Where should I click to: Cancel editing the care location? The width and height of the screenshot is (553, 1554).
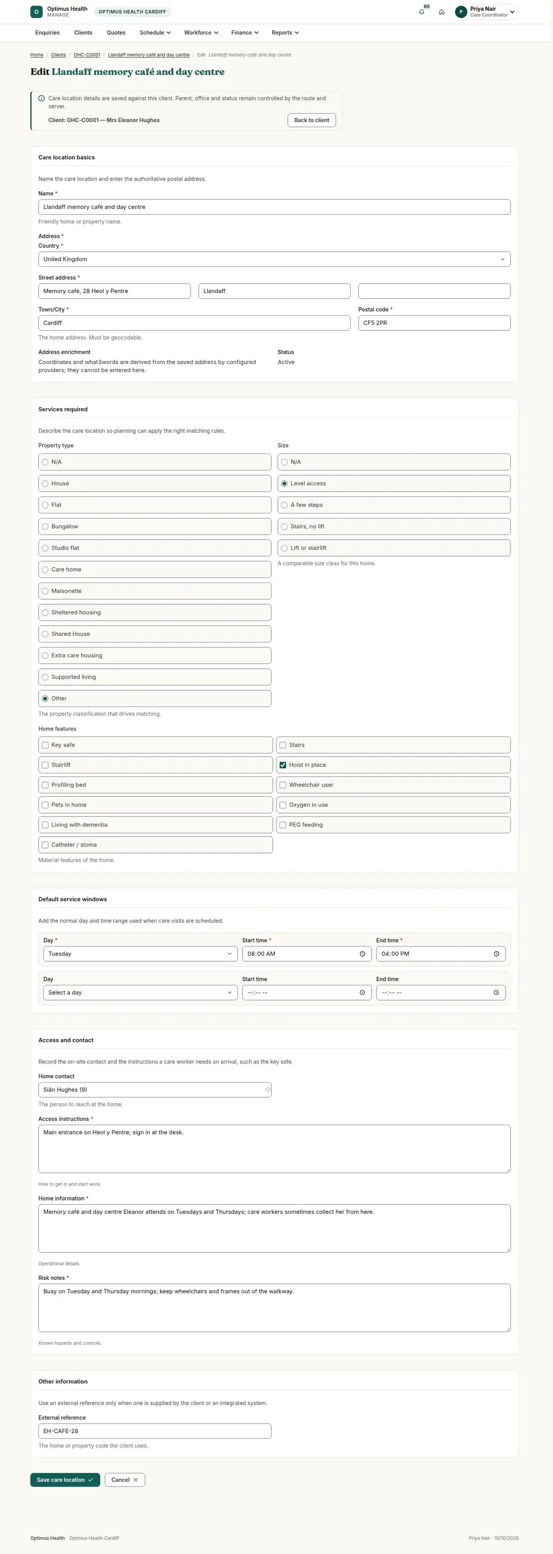point(125,1480)
